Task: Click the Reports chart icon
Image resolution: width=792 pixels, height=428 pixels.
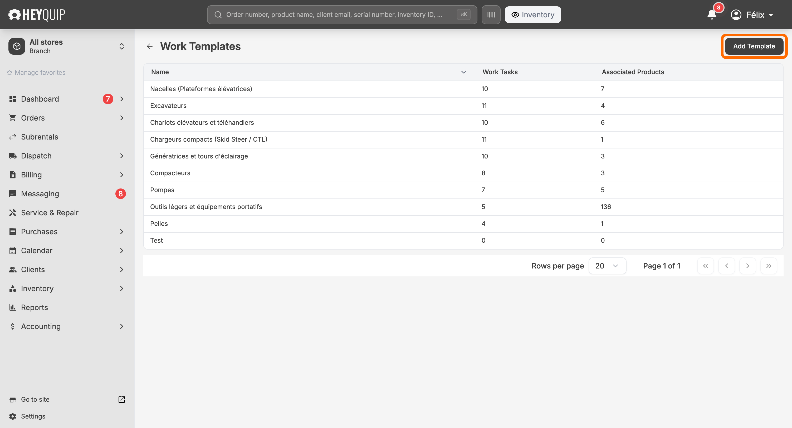Action: 13,307
